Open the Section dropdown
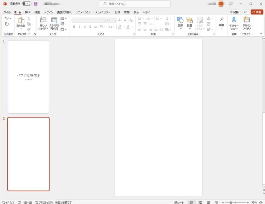Screen dimensions: 265x204 point(64,29)
